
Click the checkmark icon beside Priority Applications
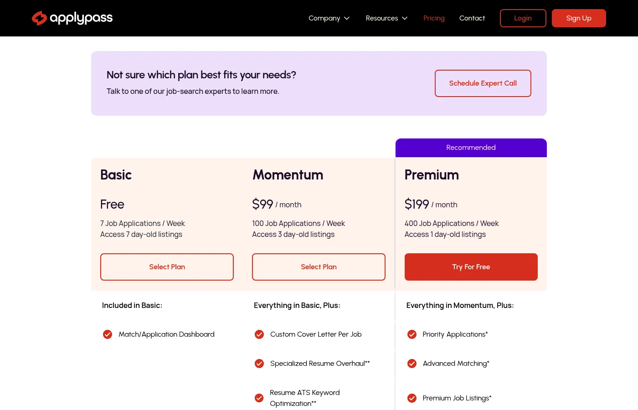click(412, 334)
